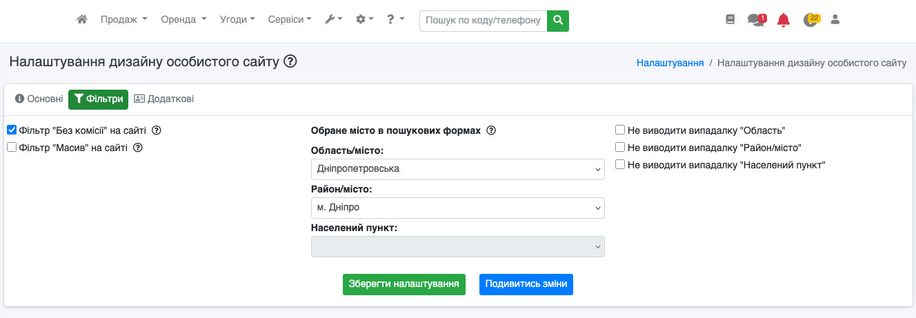Click the home icon in navbar
This screenshot has width=916, height=318.
[x=82, y=20]
